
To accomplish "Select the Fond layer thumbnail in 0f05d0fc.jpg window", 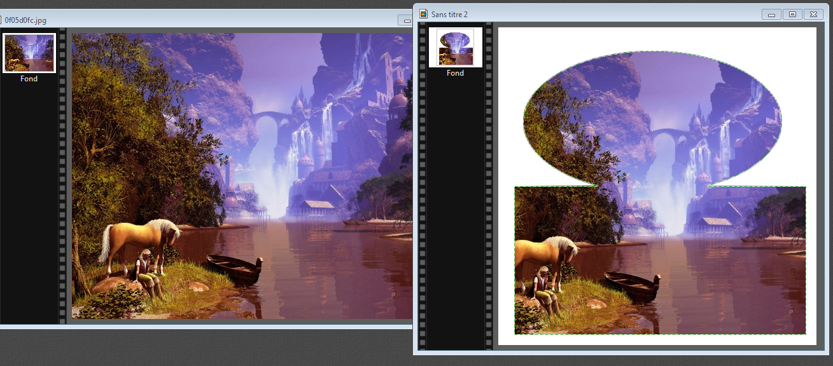I will pos(29,53).
